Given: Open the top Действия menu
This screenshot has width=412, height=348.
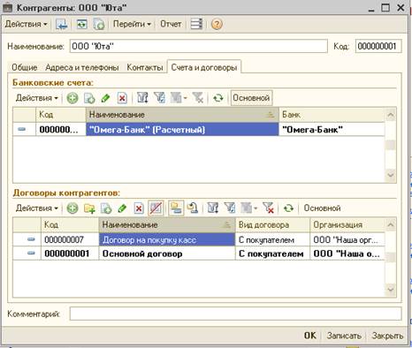Looking at the screenshot, I should [x=26, y=24].
